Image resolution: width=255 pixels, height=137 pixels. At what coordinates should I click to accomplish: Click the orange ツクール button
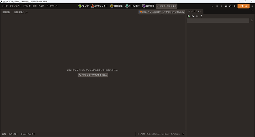point(244,6)
